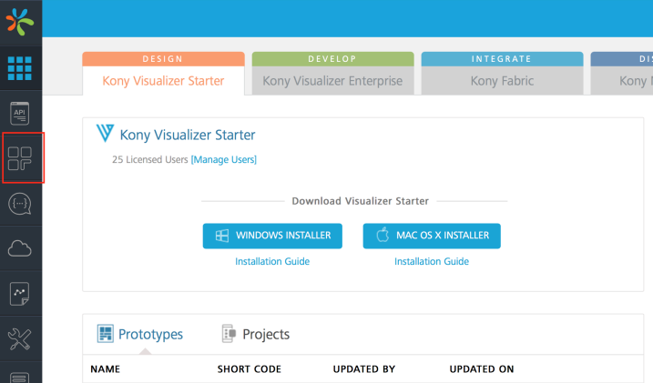The image size is (653, 383).
Task: Select the Prototypes tab
Action: click(x=140, y=334)
